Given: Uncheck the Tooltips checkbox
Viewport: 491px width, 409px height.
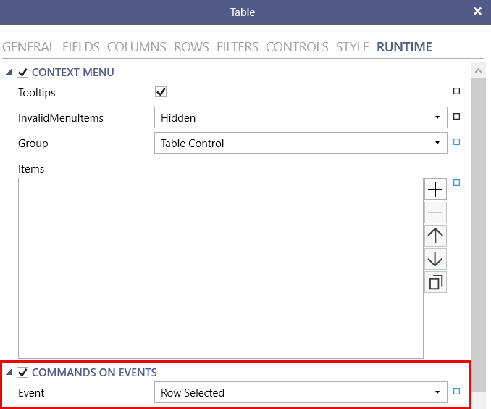Looking at the screenshot, I should click(x=161, y=92).
